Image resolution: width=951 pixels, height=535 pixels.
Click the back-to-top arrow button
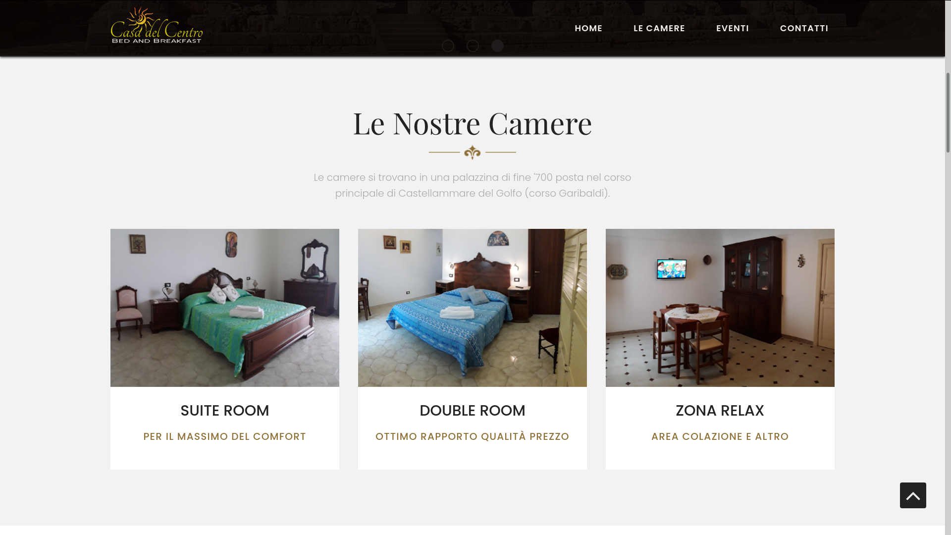click(x=913, y=495)
